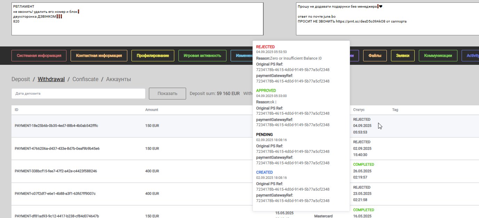This screenshot has width=479, height=218.
Task: Click COMPLETED status dated 26.05.2025
Action: [x=364, y=165]
